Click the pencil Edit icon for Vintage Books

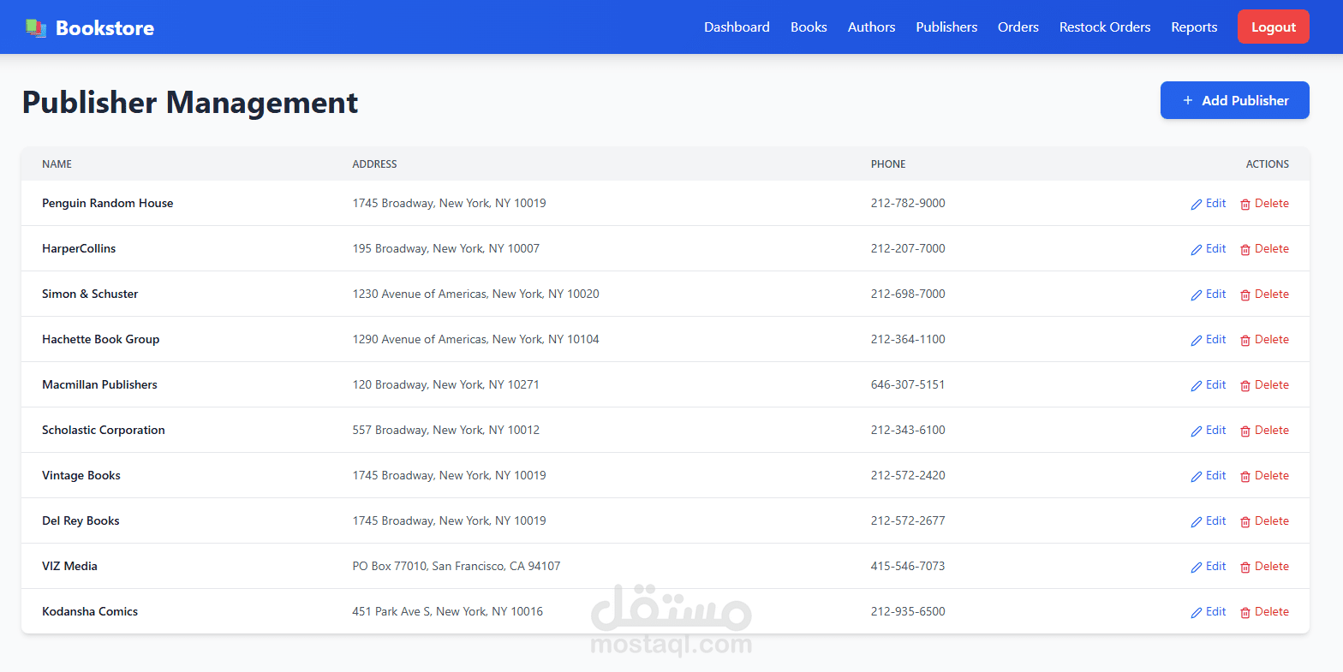[x=1197, y=477]
